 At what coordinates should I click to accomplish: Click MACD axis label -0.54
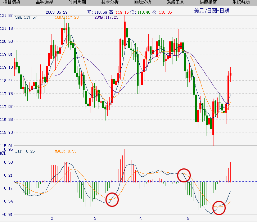pyautogui.click(x=7, y=201)
